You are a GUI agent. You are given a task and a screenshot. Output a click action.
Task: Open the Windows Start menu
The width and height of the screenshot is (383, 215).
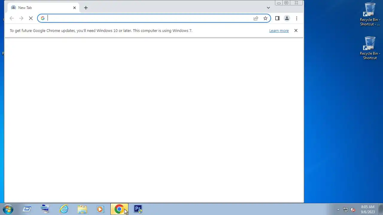click(x=8, y=209)
